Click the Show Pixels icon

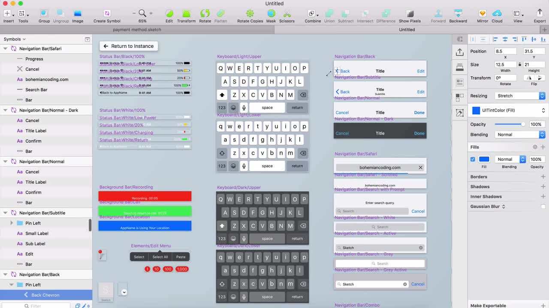point(410,14)
